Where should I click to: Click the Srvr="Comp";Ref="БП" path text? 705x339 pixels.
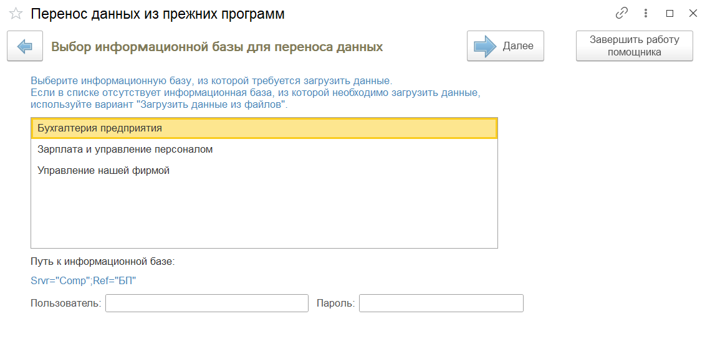pyautogui.click(x=83, y=280)
